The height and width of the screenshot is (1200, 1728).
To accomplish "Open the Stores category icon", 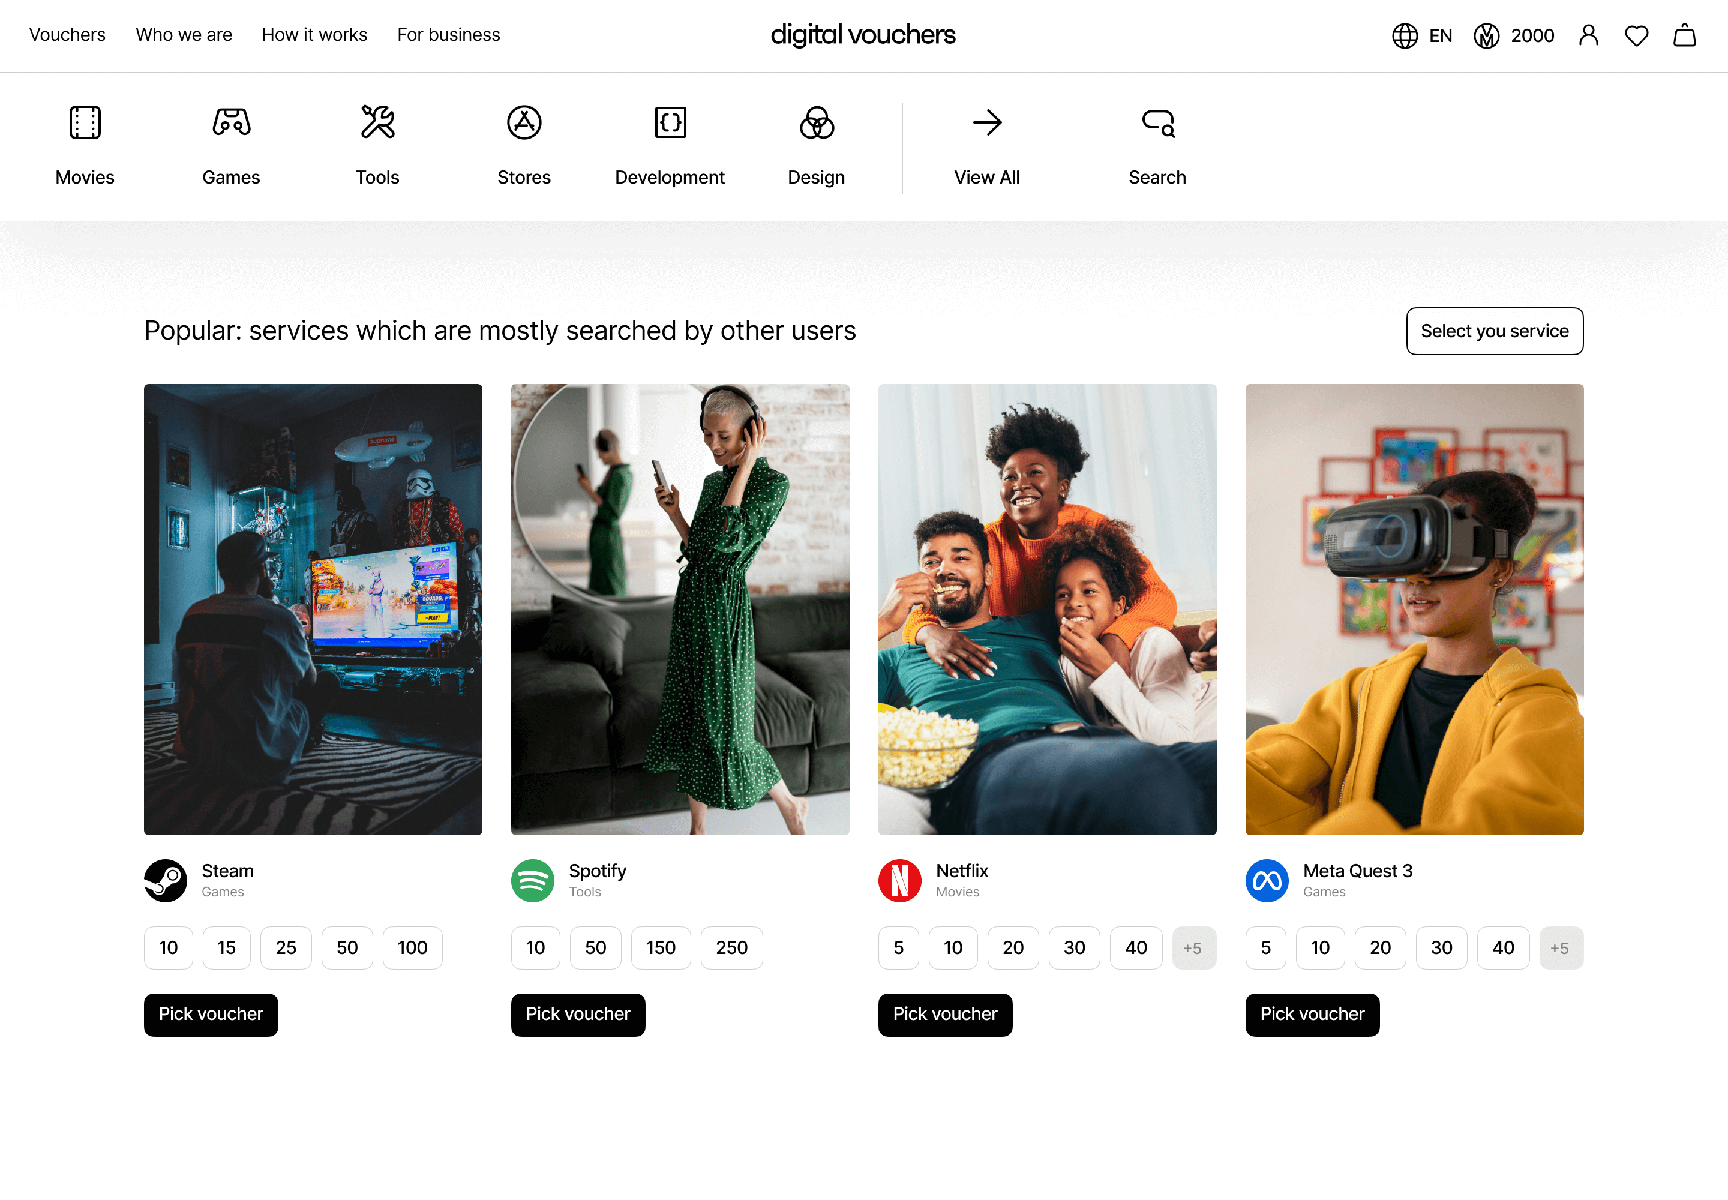I will pos(523,143).
